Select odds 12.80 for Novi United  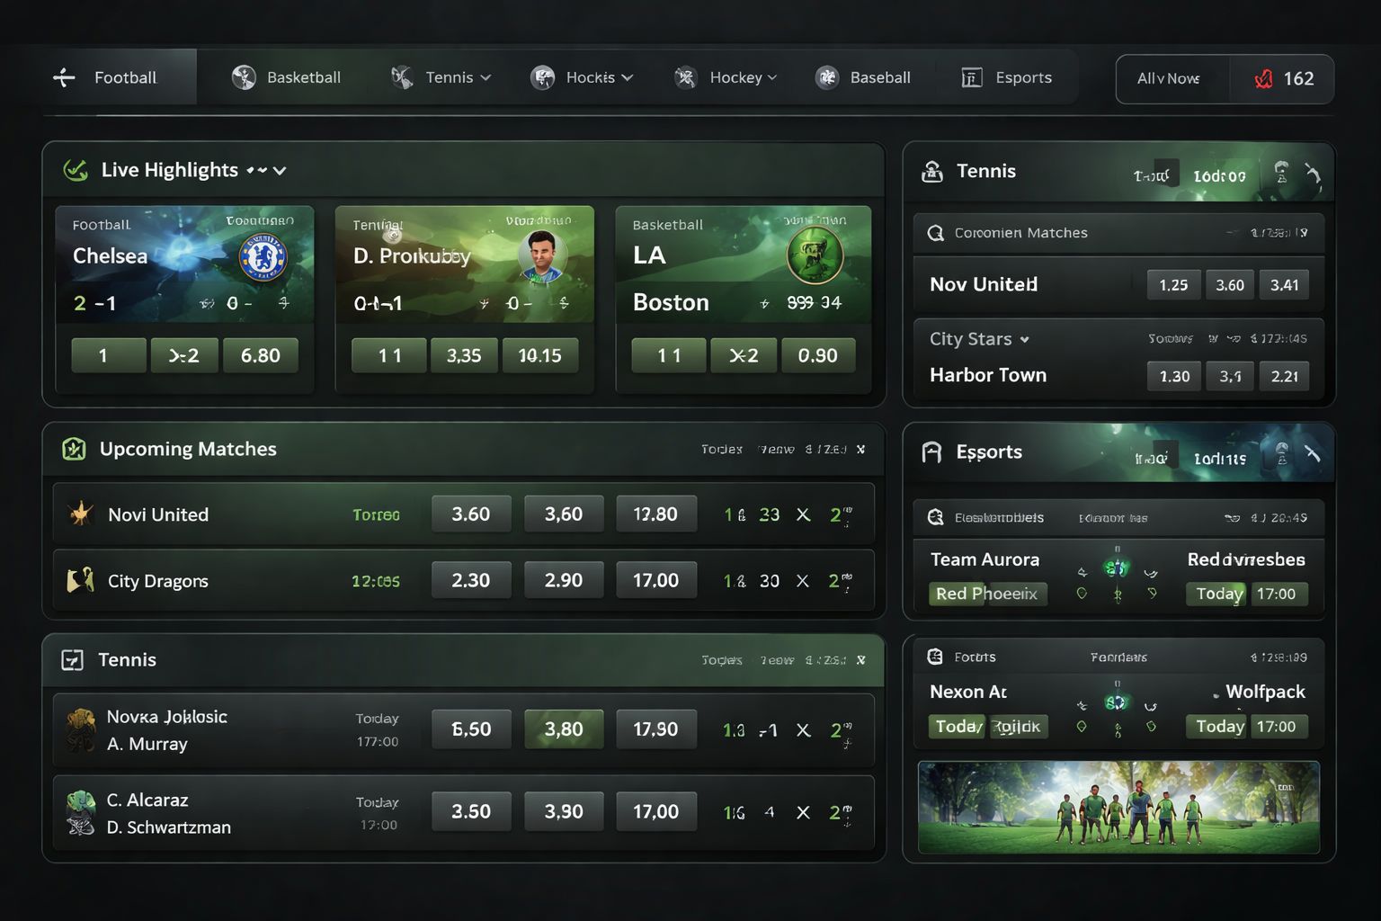pyautogui.click(x=655, y=514)
